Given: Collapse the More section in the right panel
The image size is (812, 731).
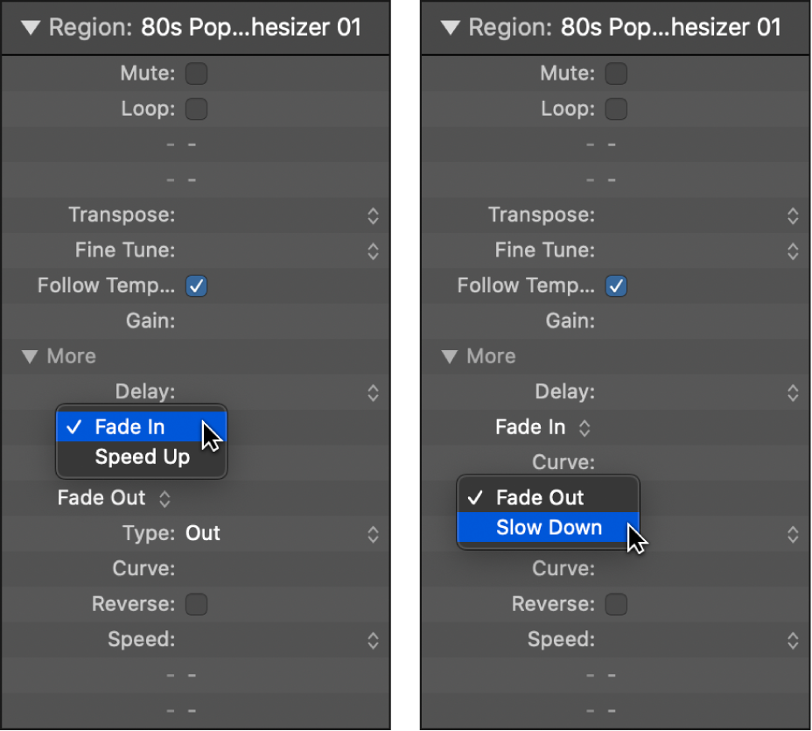Looking at the screenshot, I should [451, 356].
